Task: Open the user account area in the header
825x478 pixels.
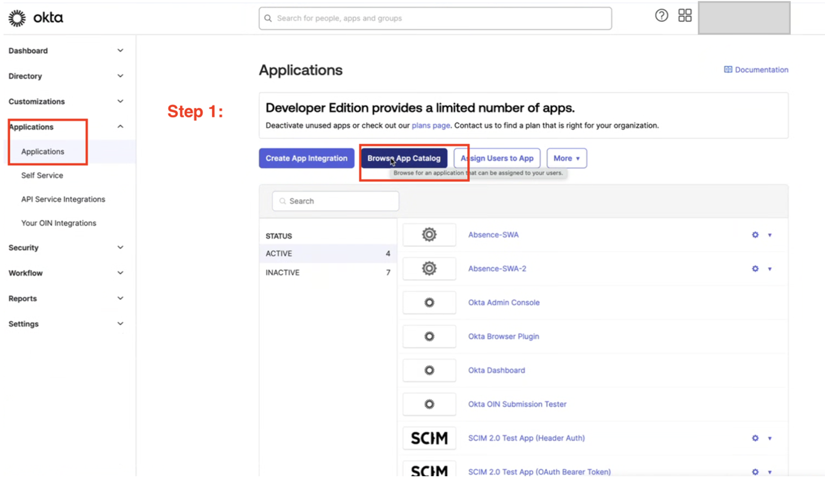Action: click(x=744, y=18)
